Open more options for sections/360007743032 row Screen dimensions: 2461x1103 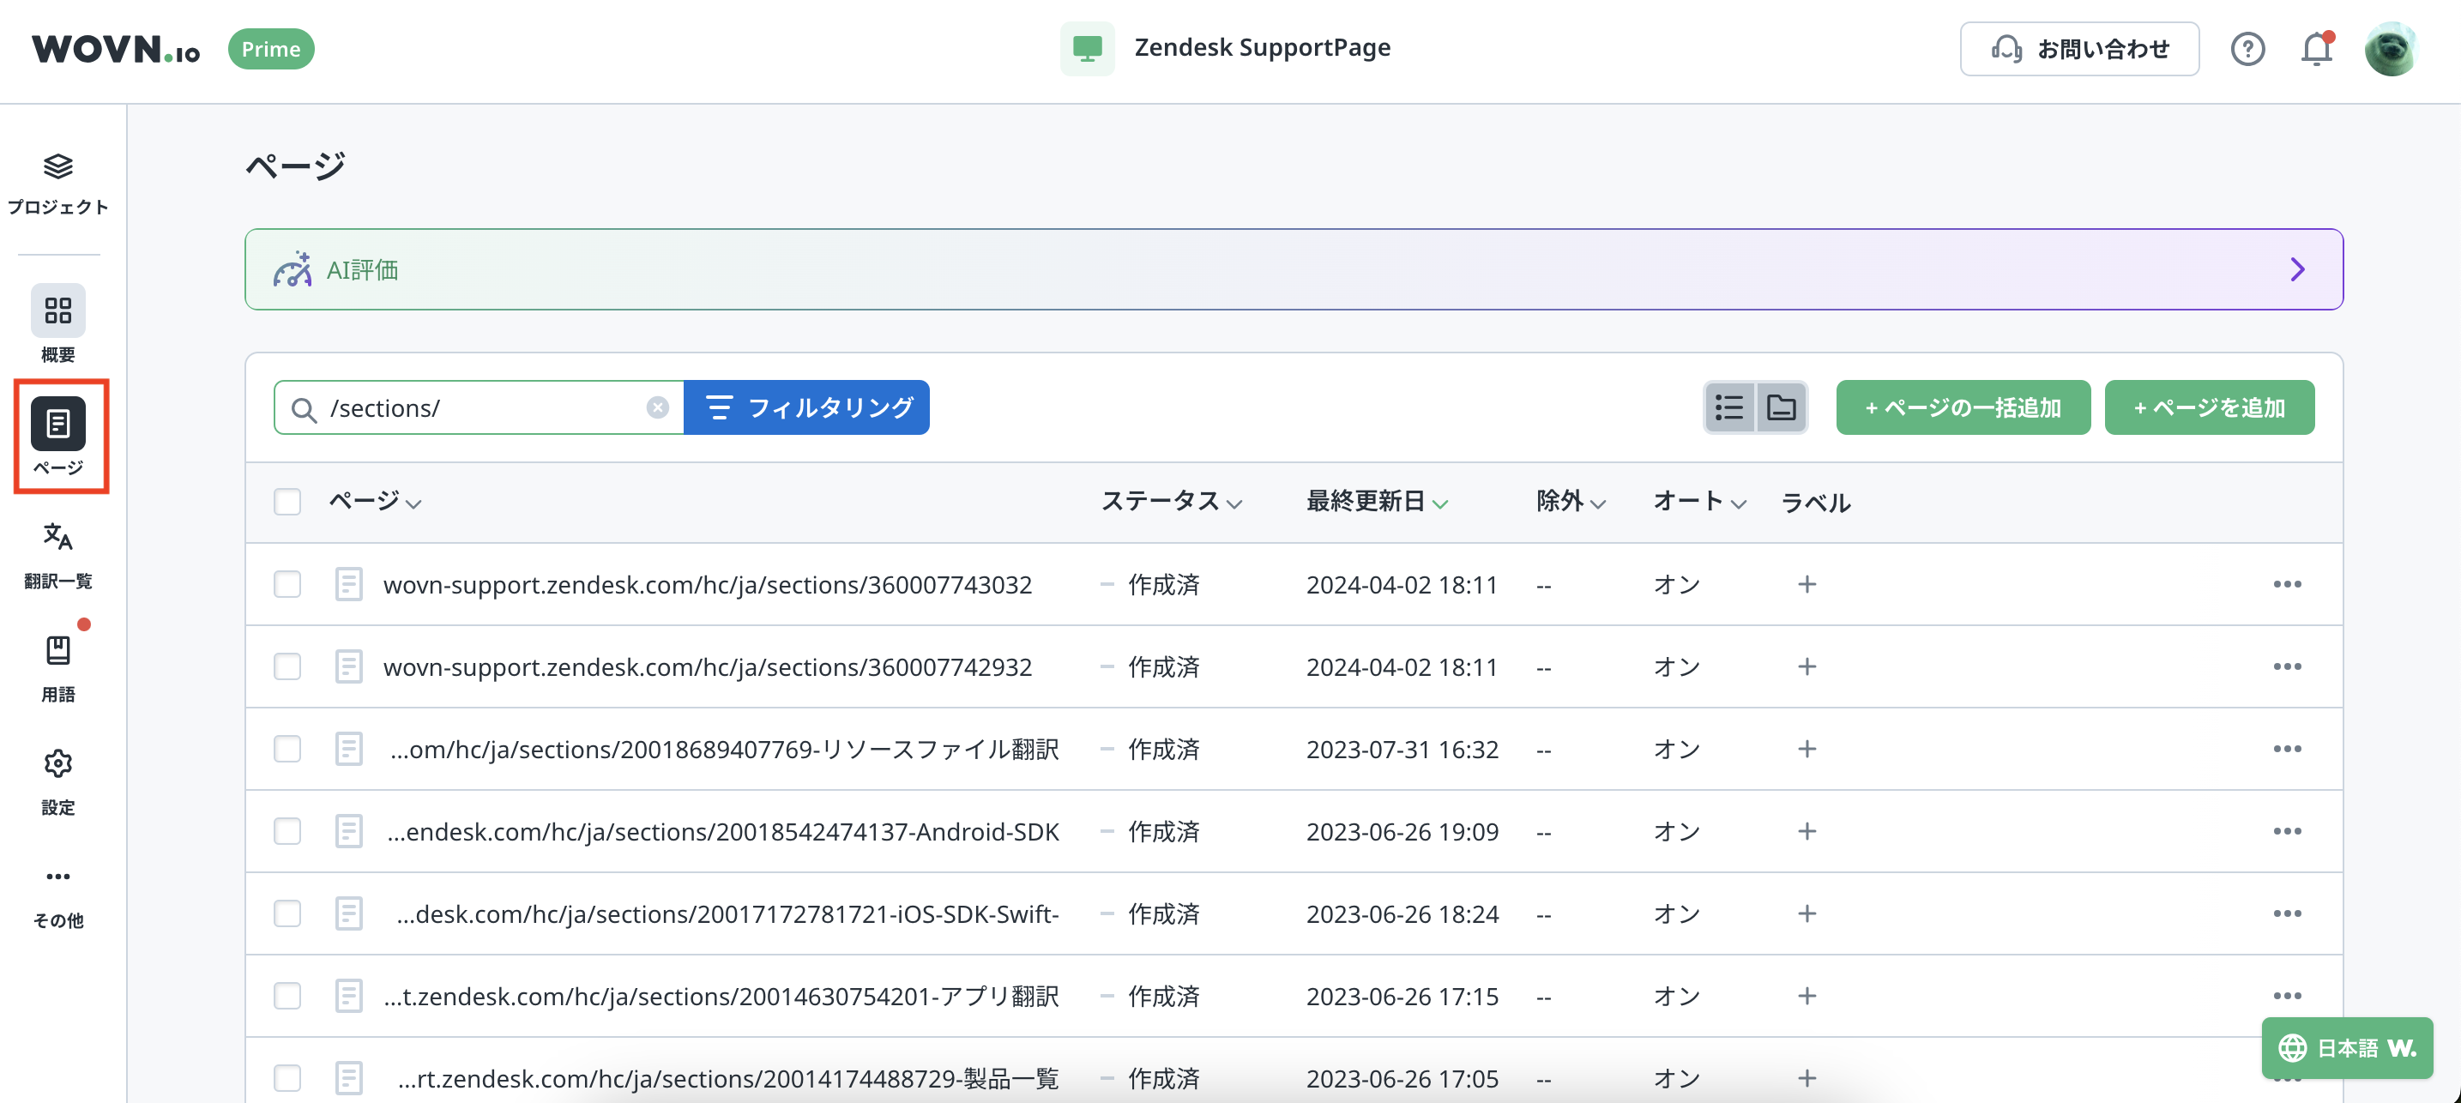point(2286,584)
